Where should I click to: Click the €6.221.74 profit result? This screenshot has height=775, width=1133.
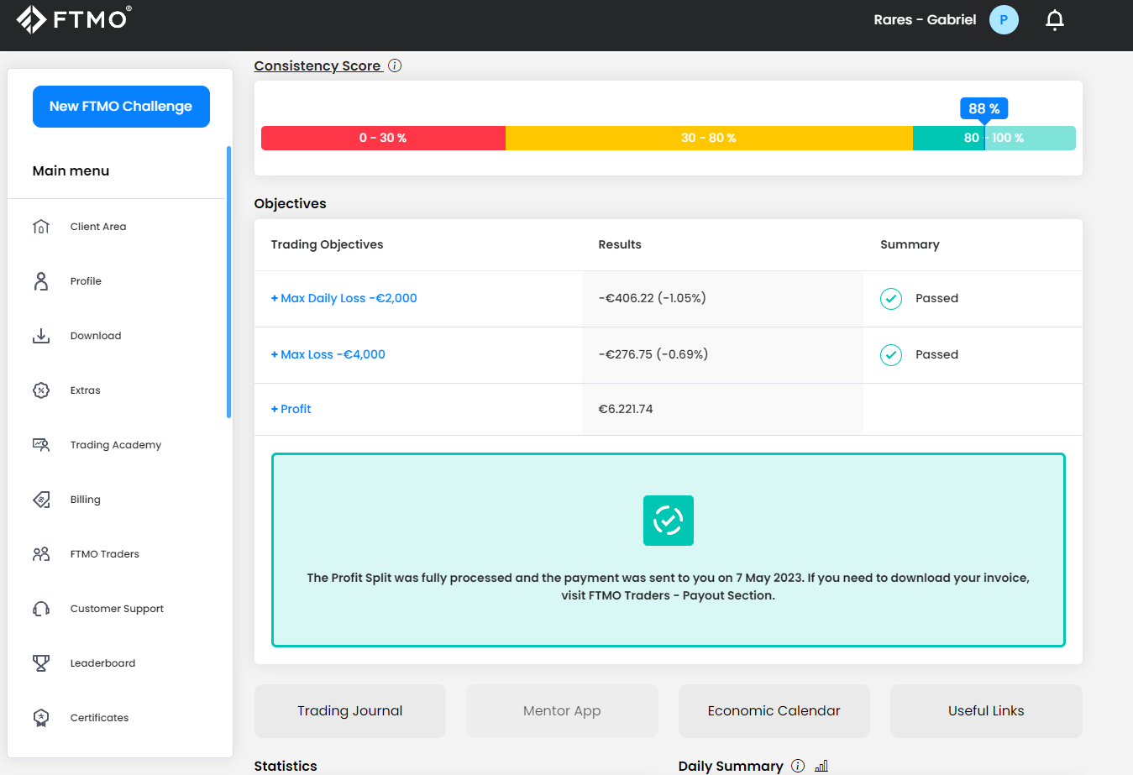pos(626,409)
